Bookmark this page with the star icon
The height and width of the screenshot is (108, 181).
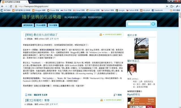click(16, 6)
